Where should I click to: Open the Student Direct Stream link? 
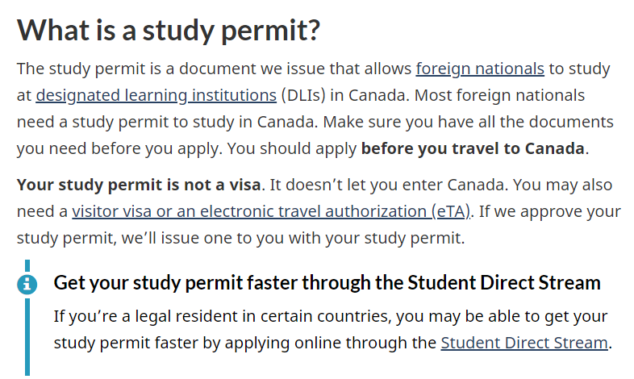pos(524,343)
